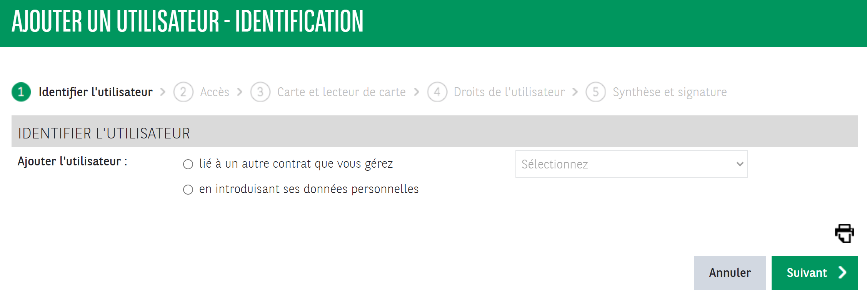The width and height of the screenshot is (867, 300).
Task: Open the Sélectionnez dropdown
Action: coord(631,164)
